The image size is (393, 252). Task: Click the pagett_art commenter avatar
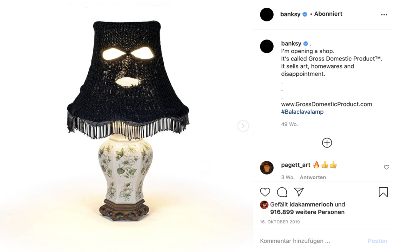[267, 167]
